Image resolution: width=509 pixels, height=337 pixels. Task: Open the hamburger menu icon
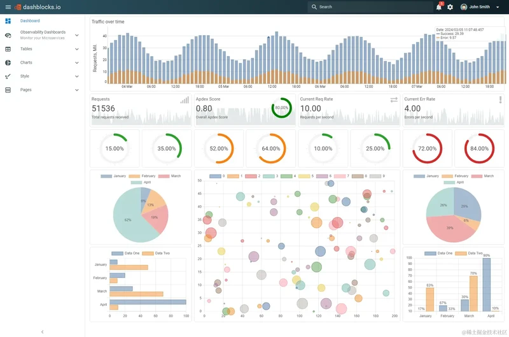click(8, 7)
